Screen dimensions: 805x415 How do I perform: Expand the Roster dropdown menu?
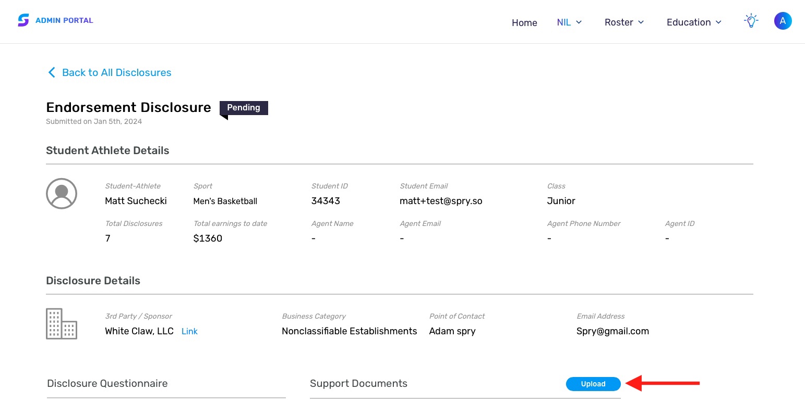coord(624,22)
